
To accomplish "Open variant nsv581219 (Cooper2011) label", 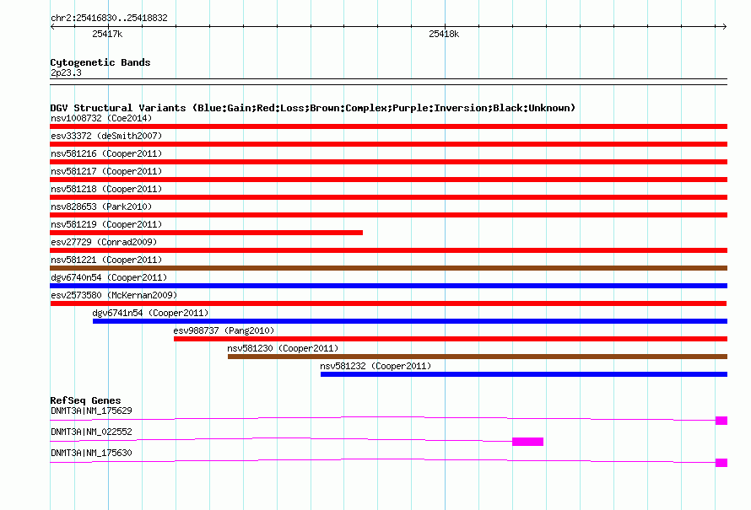I will (106, 224).
